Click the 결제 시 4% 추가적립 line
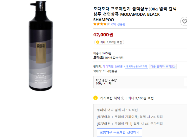Screen dimensions: 187x137 point(130,124)
